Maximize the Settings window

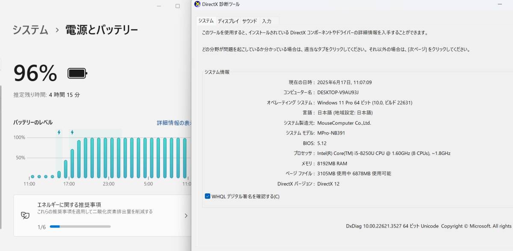178,6
